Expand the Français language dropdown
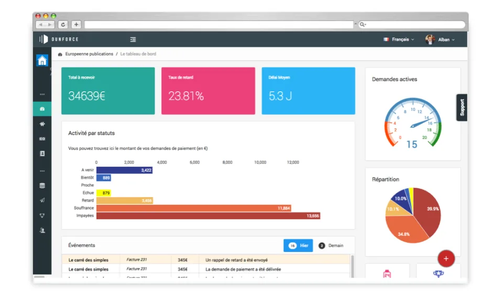503x295 pixels. click(x=399, y=39)
